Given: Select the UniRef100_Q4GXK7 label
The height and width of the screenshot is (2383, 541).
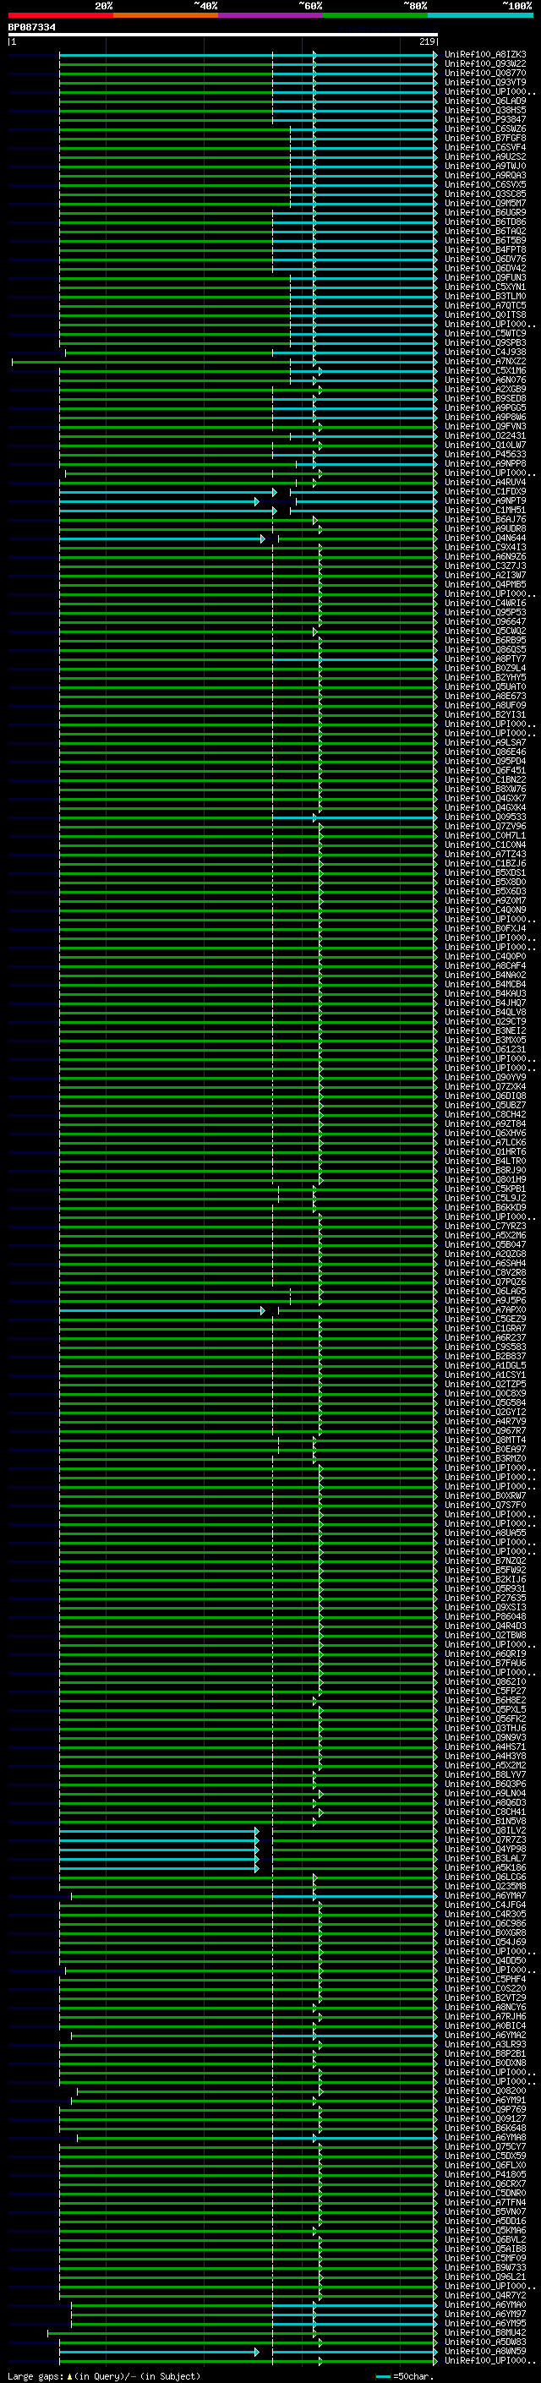Looking at the screenshot, I should click(x=485, y=798).
